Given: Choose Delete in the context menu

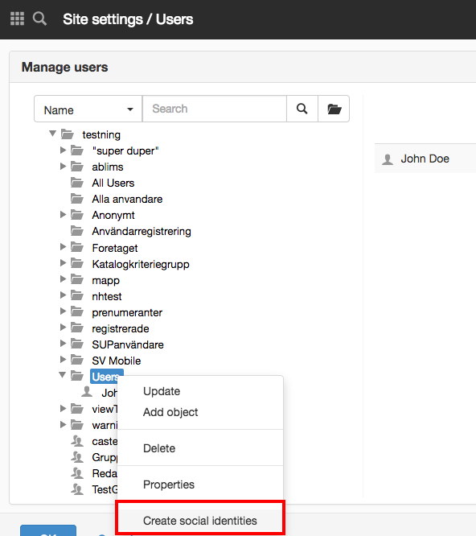Looking at the screenshot, I should pyautogui.click(x=159, y=448).
